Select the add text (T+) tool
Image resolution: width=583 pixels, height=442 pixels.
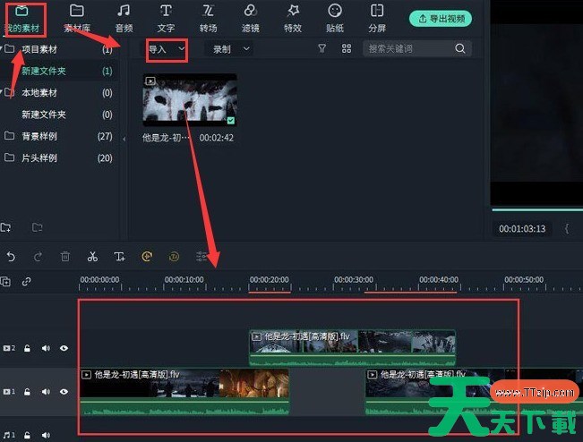click(119, 257)
